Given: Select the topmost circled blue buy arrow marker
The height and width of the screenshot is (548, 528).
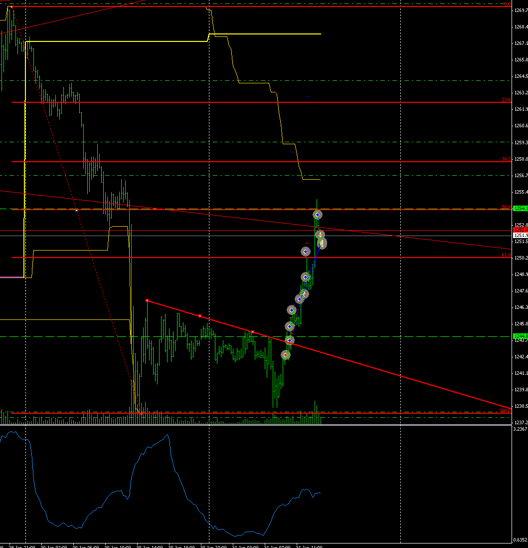Looking at the screenshot, I should click(317, 215).
